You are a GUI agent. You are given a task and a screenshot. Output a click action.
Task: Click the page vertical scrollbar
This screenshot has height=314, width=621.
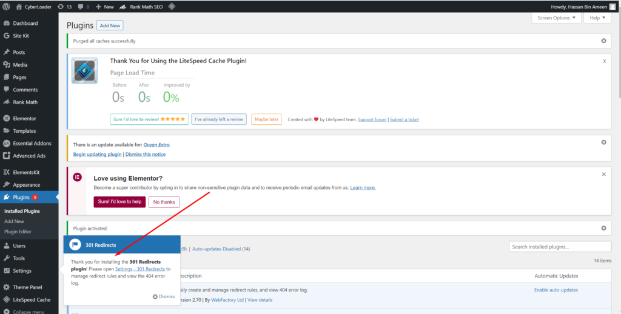[x=619, y=55]
